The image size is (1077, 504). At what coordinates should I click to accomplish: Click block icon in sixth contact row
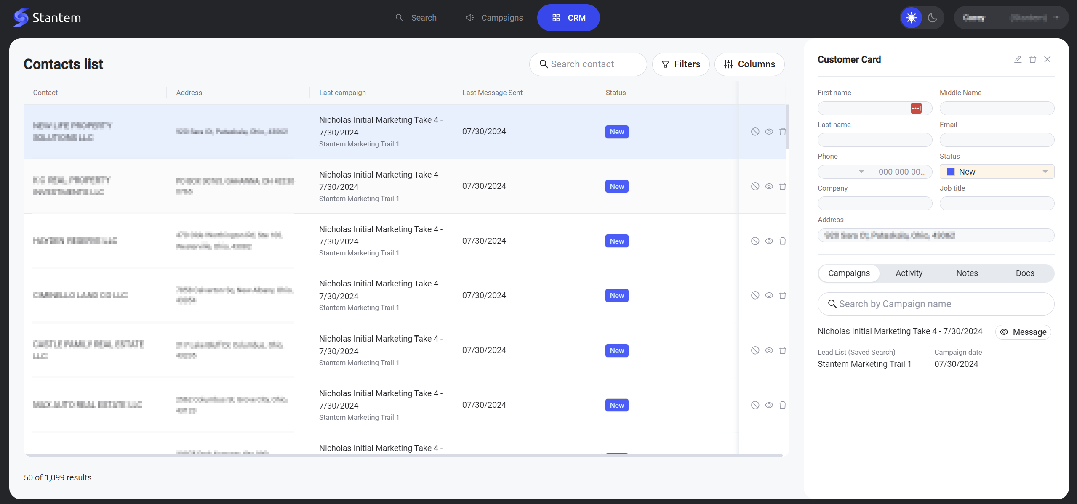point(755,405)
